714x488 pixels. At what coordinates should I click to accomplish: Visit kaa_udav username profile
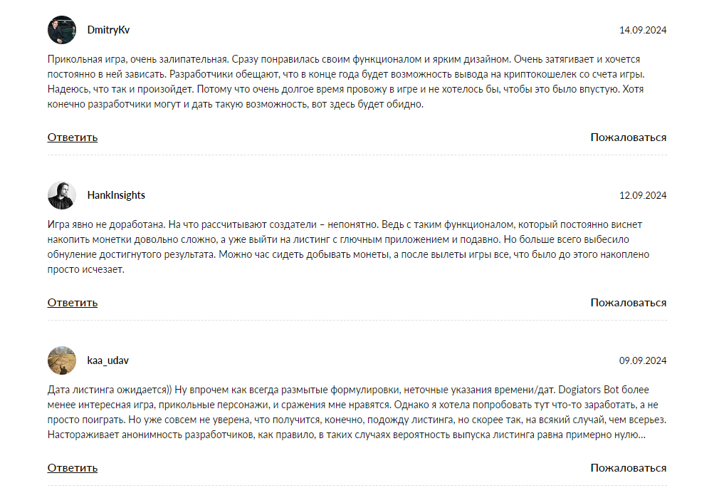pyautogui.click(x=108, y=361)
